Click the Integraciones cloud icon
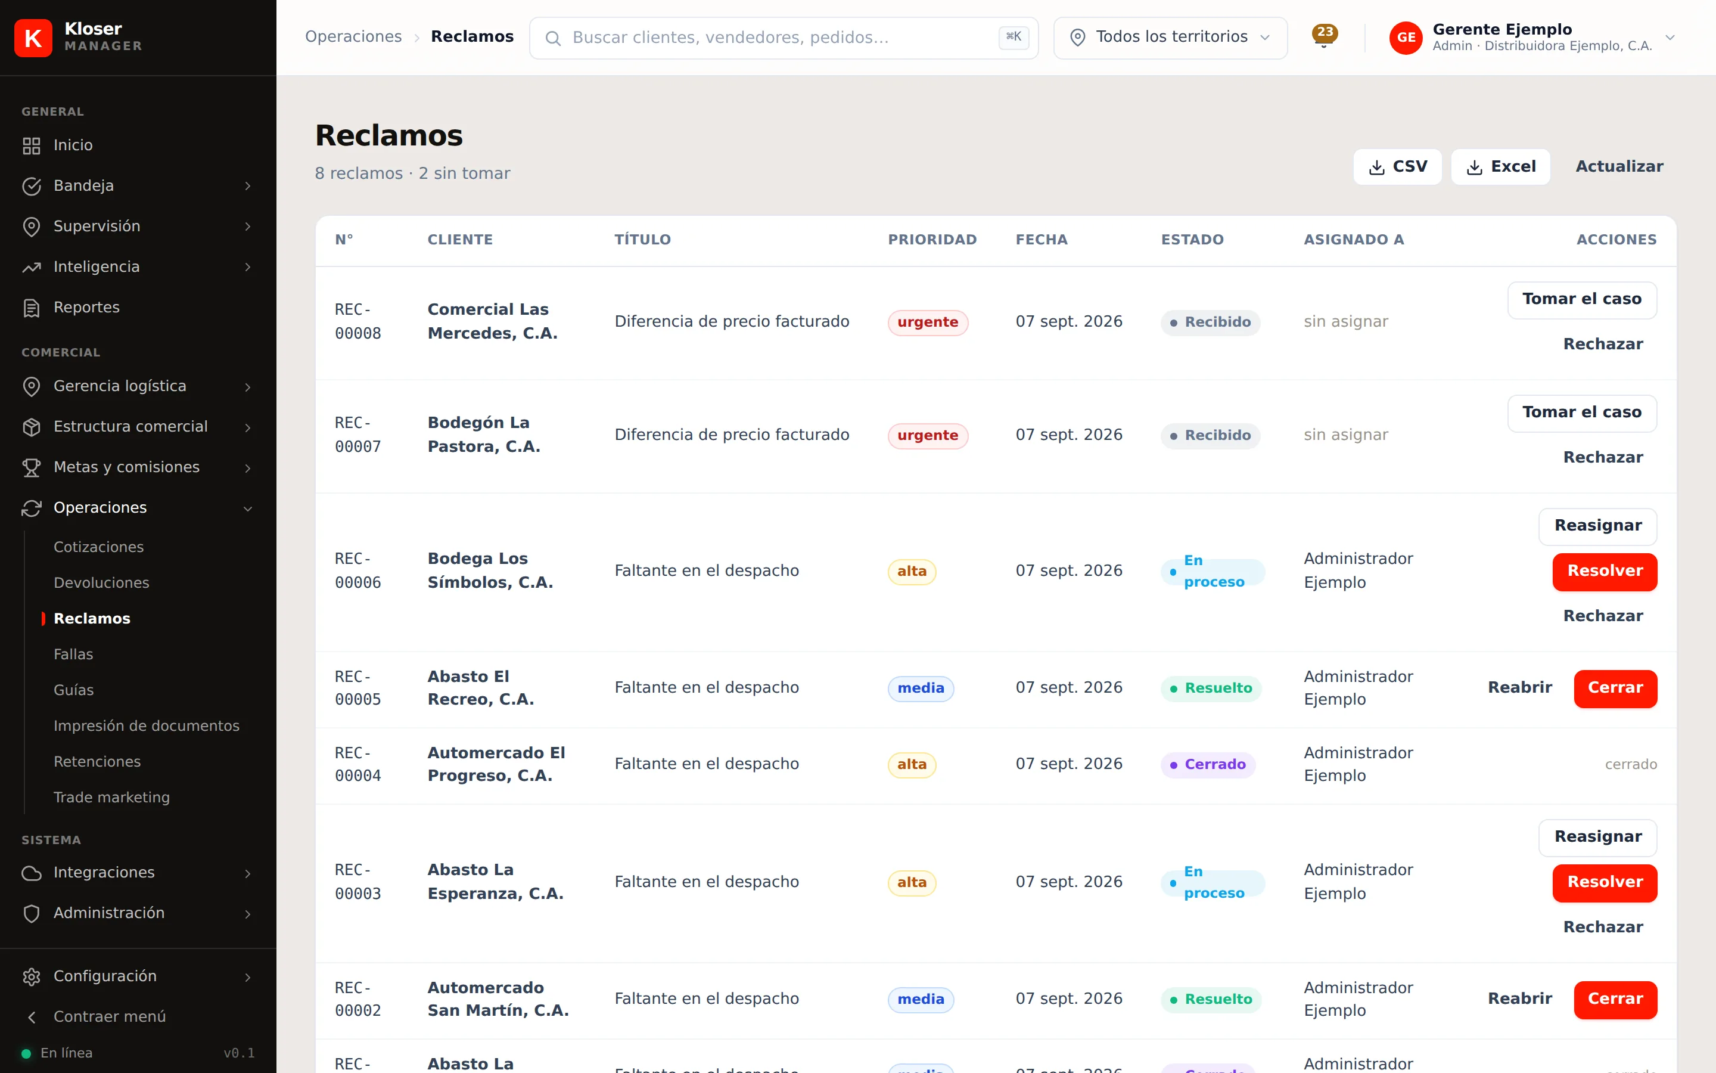 (31, 873)
